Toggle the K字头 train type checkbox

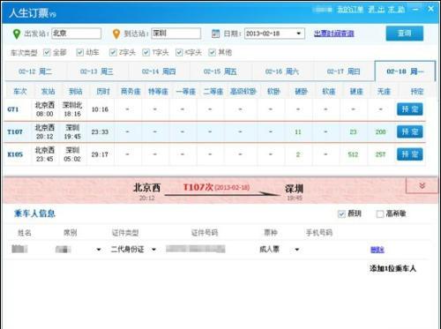pos(179,52)
